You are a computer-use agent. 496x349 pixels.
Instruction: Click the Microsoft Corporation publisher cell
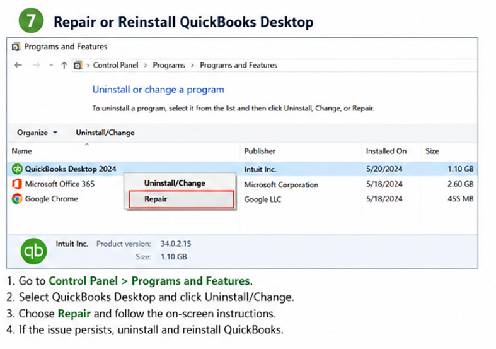coord(281,185)
